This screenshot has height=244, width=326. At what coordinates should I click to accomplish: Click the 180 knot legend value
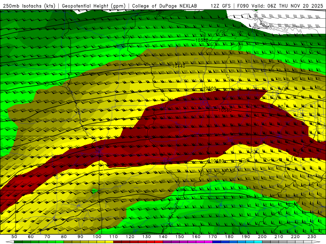click(x=229, y=237)
